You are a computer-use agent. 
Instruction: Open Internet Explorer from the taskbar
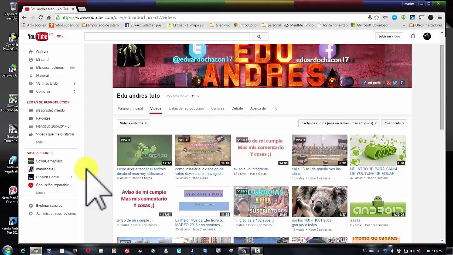(x=23, y=251)
